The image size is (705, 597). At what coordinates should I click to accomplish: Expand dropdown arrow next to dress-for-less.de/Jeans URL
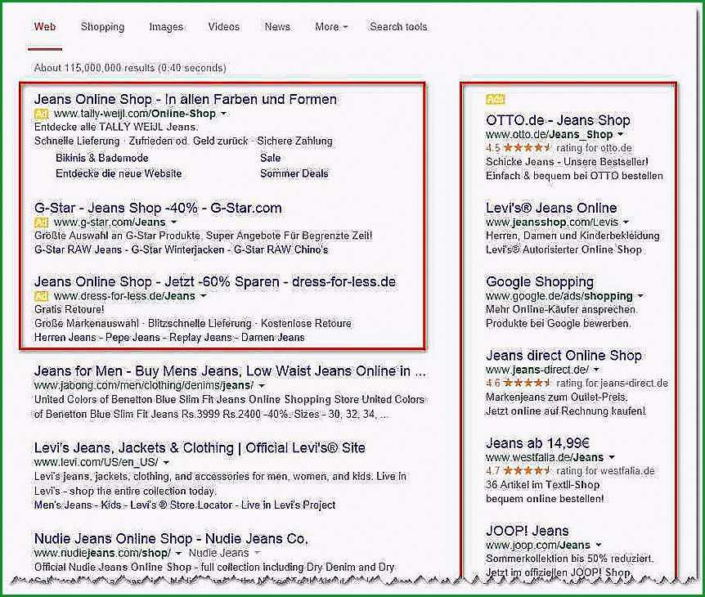(203, 296)
